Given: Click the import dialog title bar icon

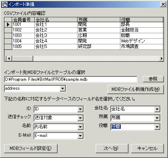Looking at the screenshot, I should [x=5, y=4].
